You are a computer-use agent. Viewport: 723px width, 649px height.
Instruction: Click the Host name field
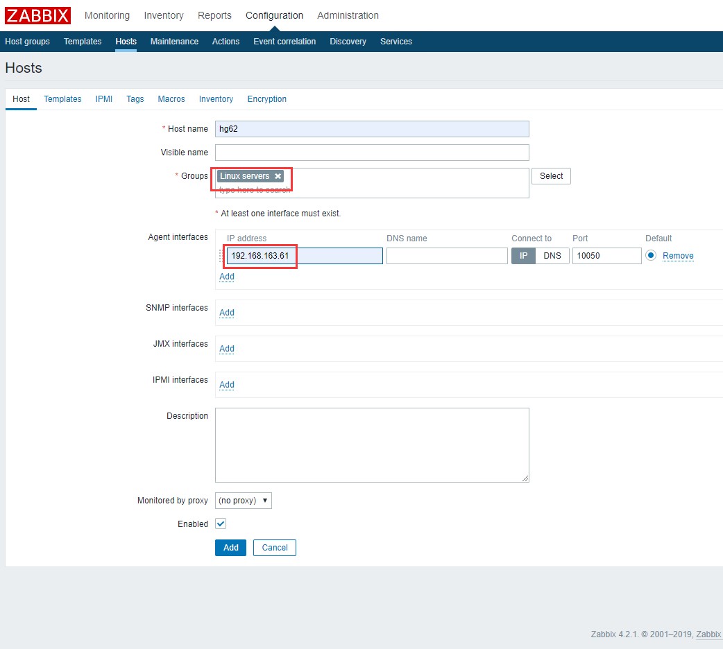372,129
